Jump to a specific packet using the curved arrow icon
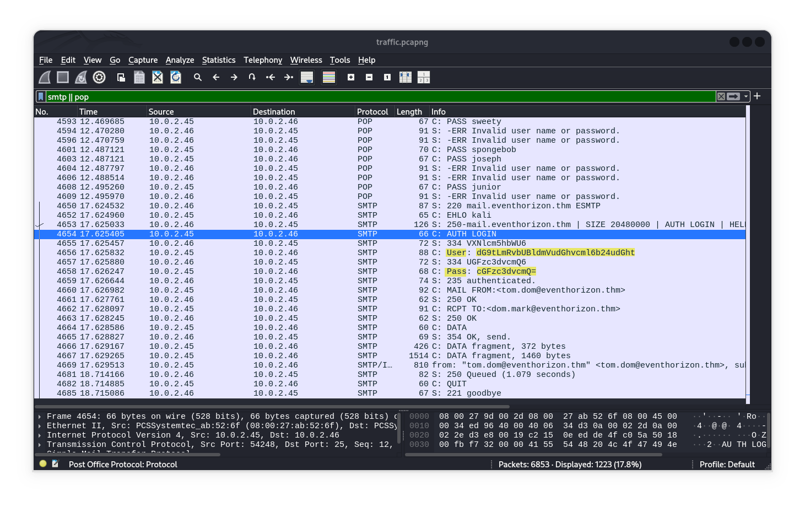Image resolution: width=805 pixels, height=507 pixels. coord(252,78)
